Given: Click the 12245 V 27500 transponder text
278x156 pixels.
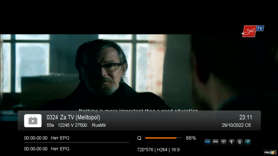Looking at the screenshot, I should 72,125.
